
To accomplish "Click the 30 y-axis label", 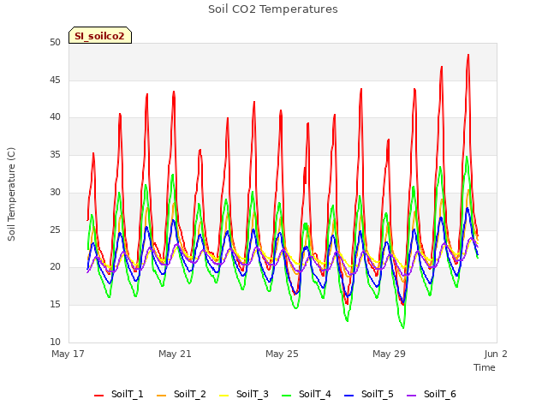I will [55, 192].
